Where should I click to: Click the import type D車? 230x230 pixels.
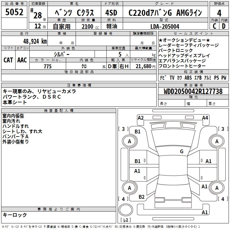click(112, 66)
